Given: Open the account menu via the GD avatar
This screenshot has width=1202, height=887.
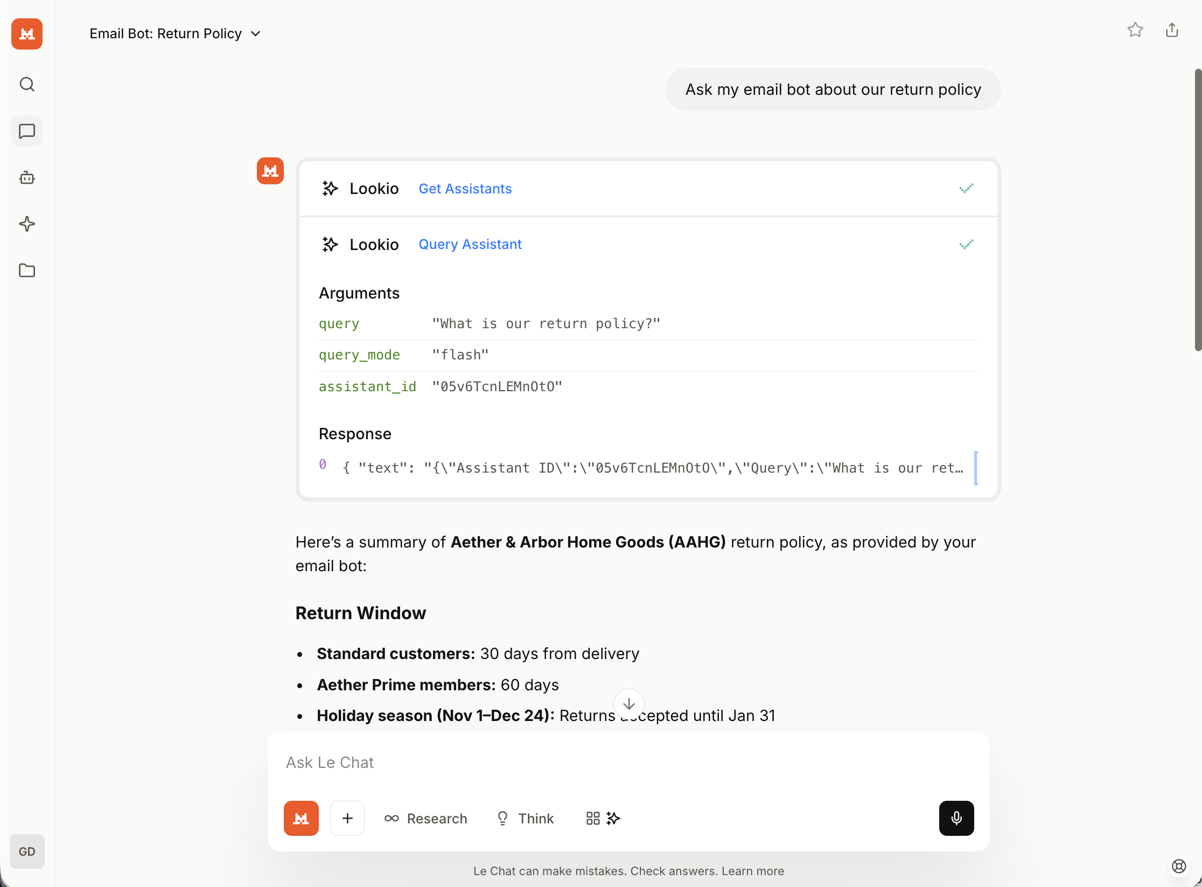Looking at the screenshot, I should tap(27, 851).
